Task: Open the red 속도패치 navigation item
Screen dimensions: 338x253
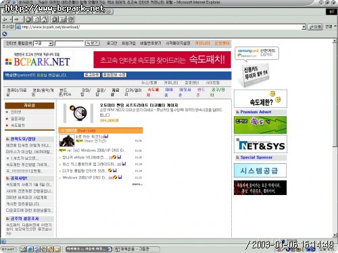Action: pos(153,92)
